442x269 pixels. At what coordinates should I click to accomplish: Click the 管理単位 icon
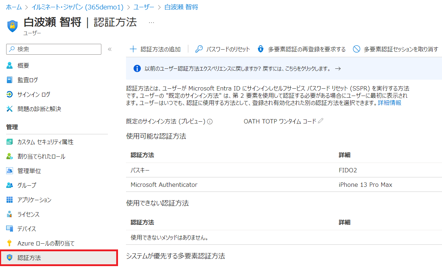(x=10, y=171)
